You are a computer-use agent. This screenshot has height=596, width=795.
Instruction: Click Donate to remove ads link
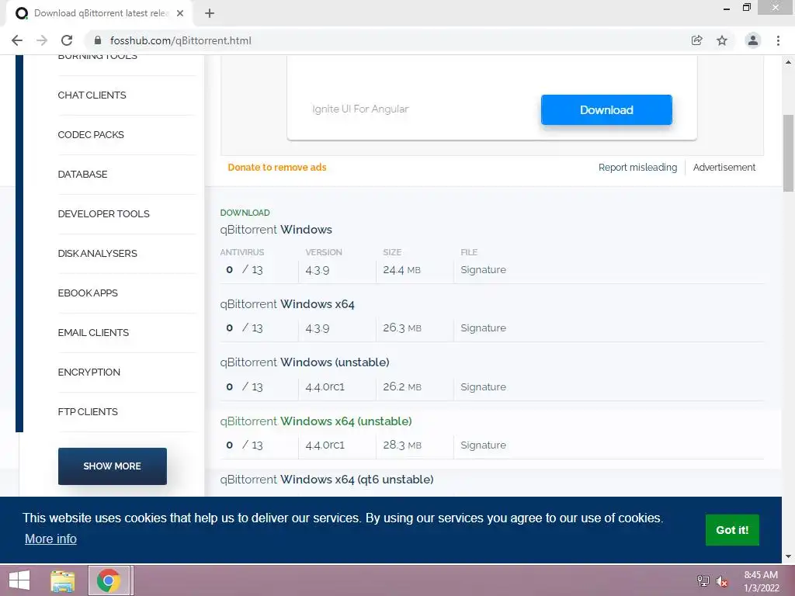277,168
